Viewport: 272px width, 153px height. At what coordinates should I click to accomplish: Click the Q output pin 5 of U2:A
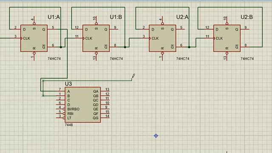coord(180,29)
